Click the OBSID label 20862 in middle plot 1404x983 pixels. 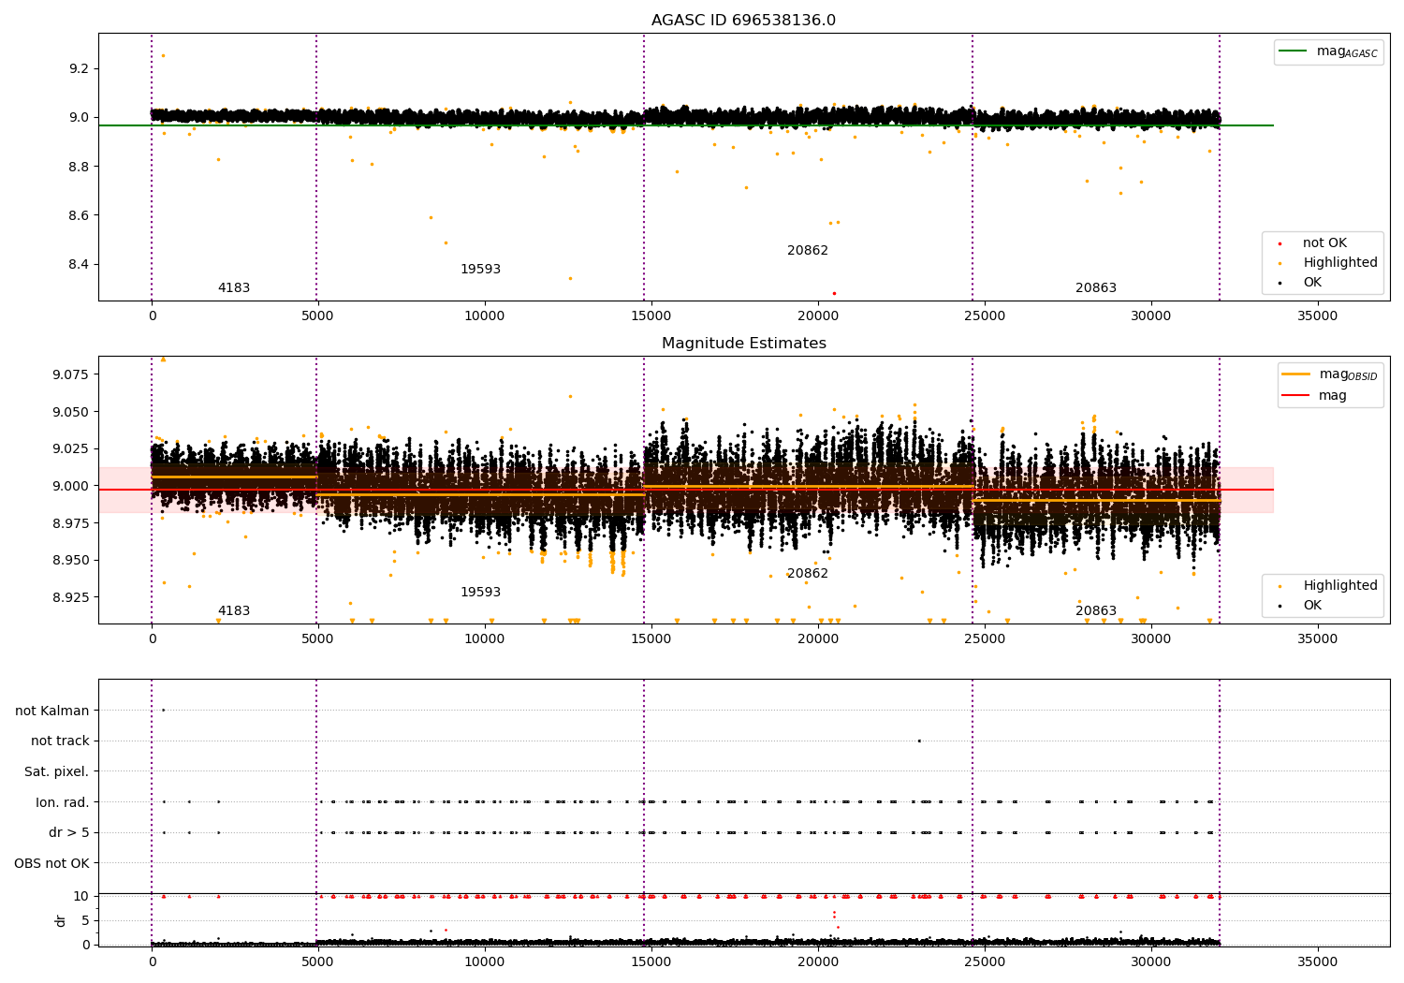(808, 574)
